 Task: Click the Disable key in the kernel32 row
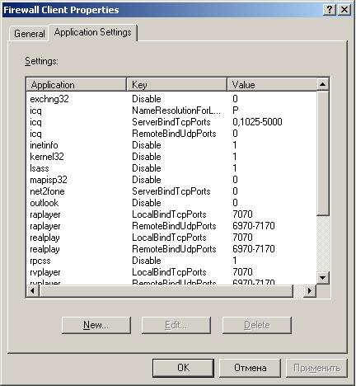[147, 157]
